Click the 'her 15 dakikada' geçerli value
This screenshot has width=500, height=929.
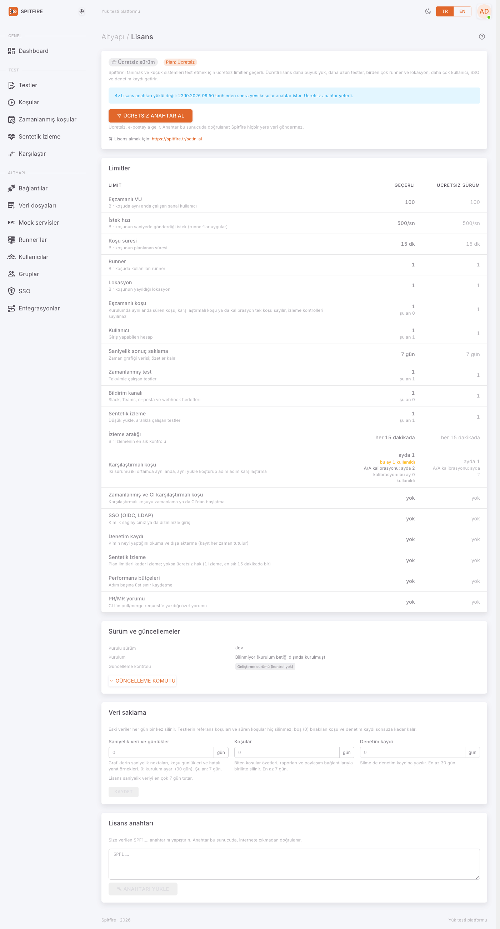[395, 438]
